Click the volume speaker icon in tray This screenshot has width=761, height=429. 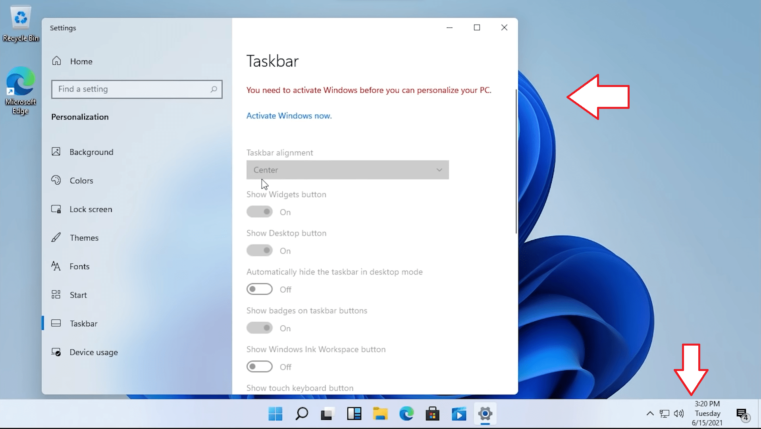(x=679, y=414)
